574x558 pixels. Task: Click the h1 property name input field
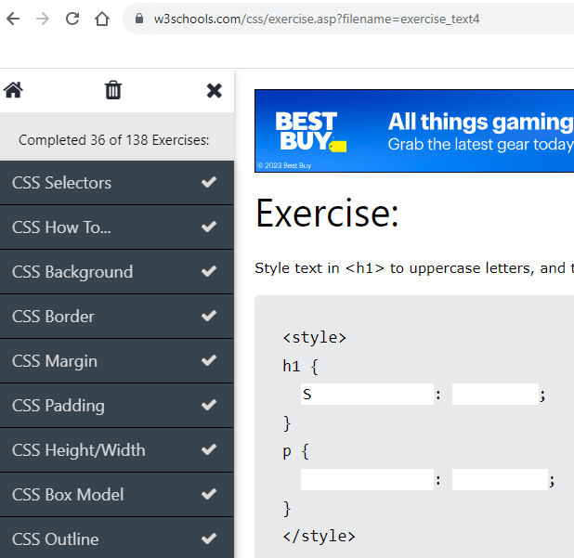point(367,395)
